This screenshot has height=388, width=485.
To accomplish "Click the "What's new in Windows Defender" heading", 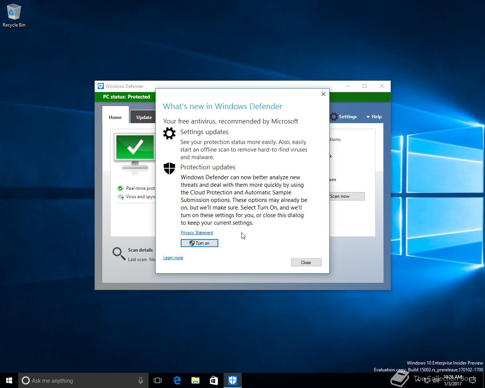I will point(222,106).
